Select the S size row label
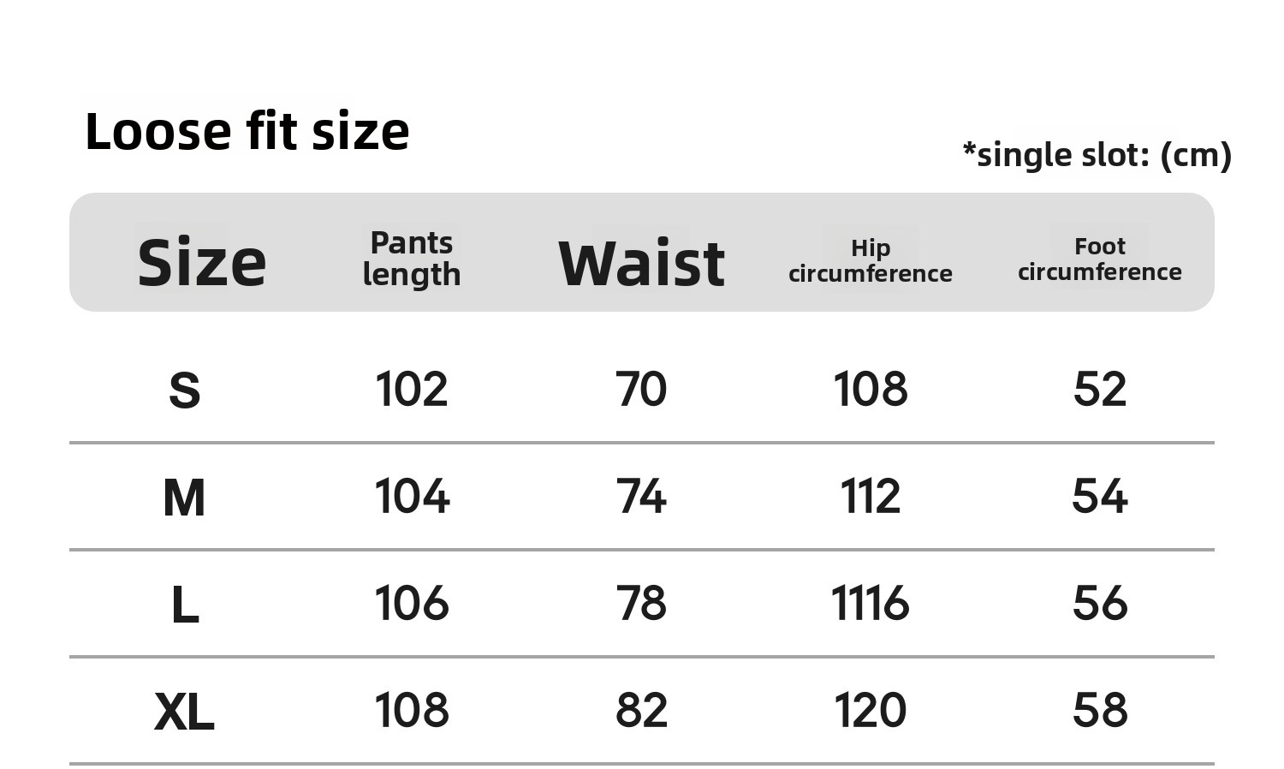1284x769 pixels. pyautogui.click(x=185, y=390)
